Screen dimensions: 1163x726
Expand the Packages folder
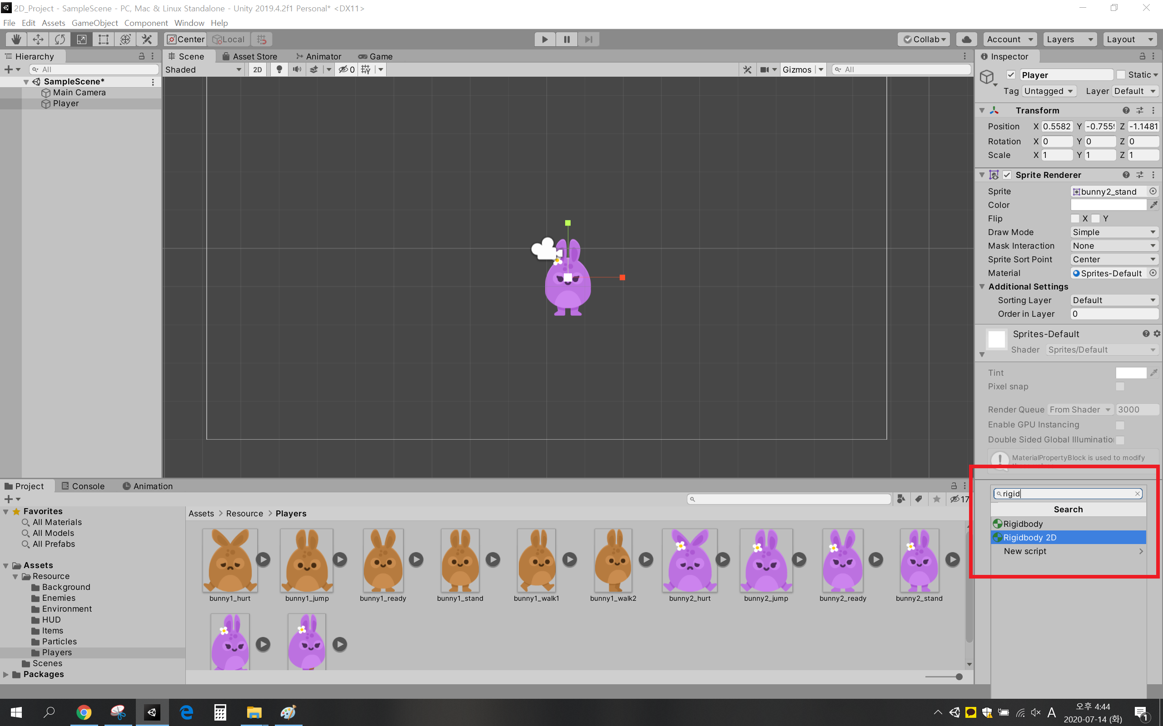(6, 674)
